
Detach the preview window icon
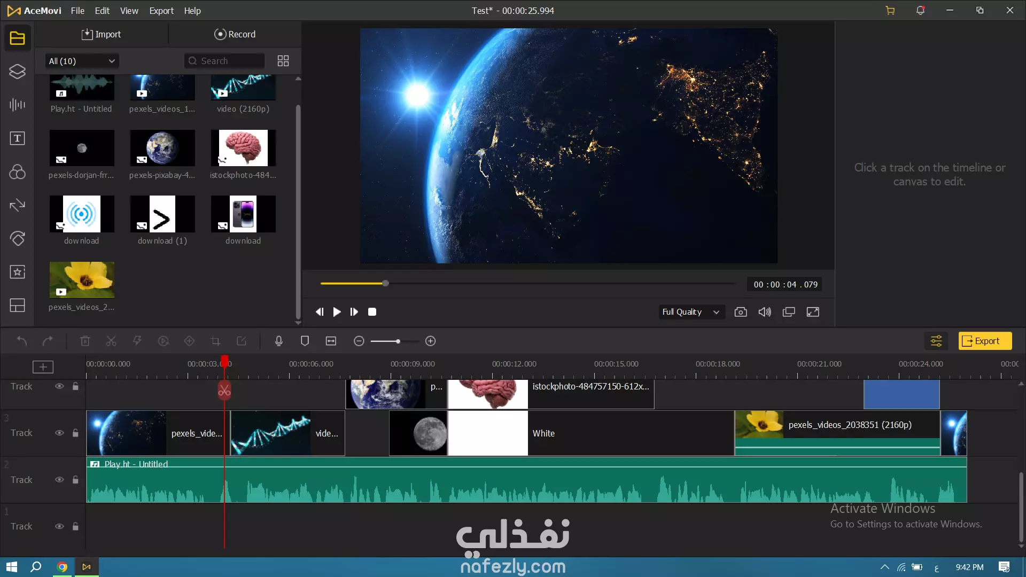click(x=789, y=312)
